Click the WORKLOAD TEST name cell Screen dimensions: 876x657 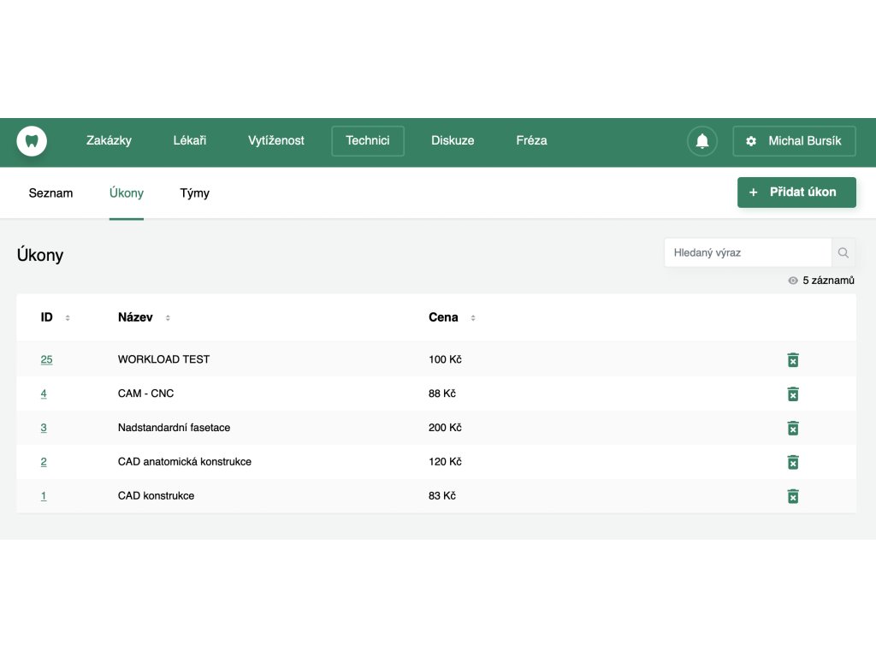[163, 359]
